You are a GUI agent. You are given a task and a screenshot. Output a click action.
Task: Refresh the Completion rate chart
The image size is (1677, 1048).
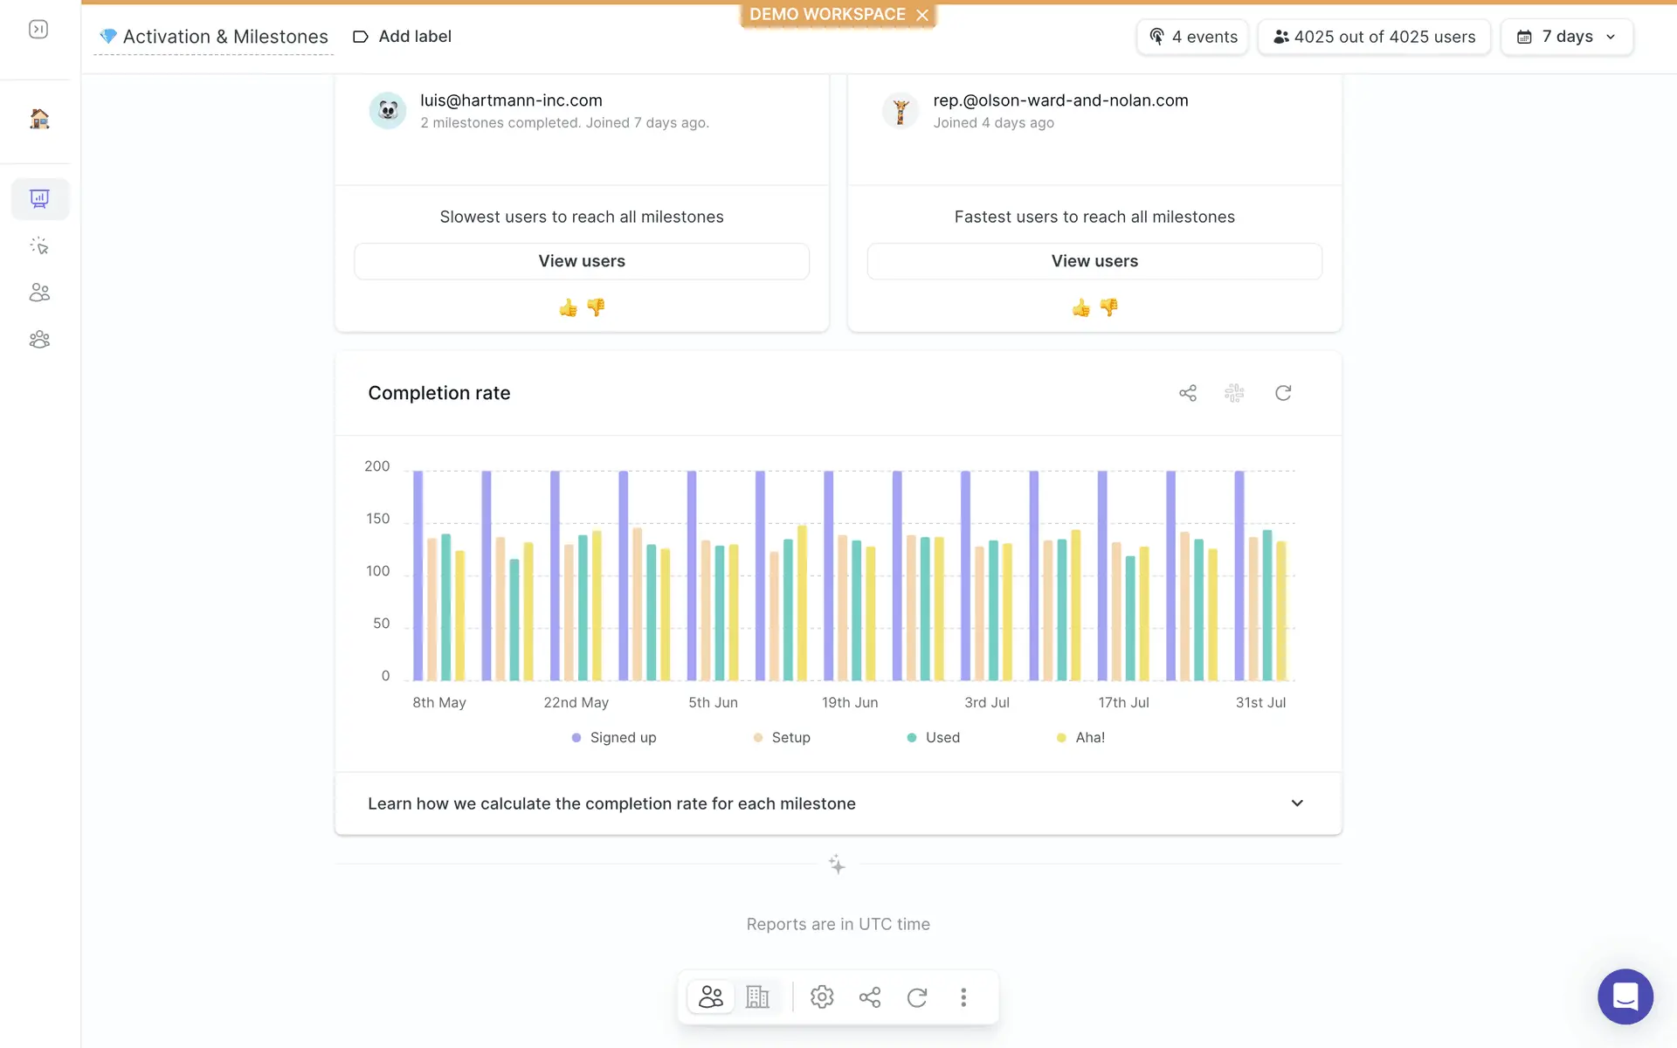click(1283, 393)
